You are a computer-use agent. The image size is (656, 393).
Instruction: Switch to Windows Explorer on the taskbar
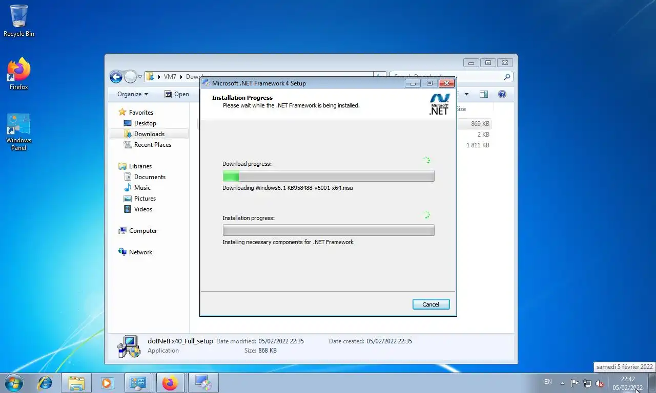point(76,383)
